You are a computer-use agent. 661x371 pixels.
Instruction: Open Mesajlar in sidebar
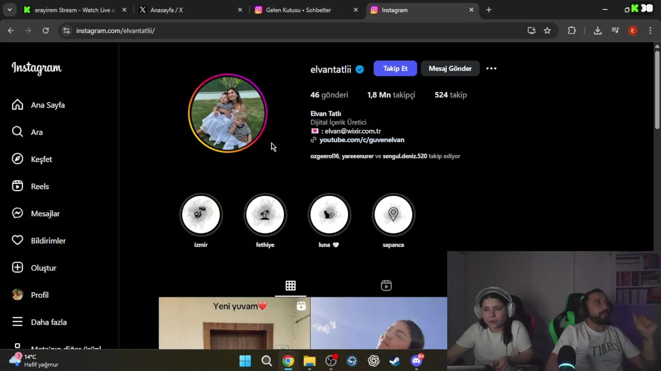[x=36, y=213]
